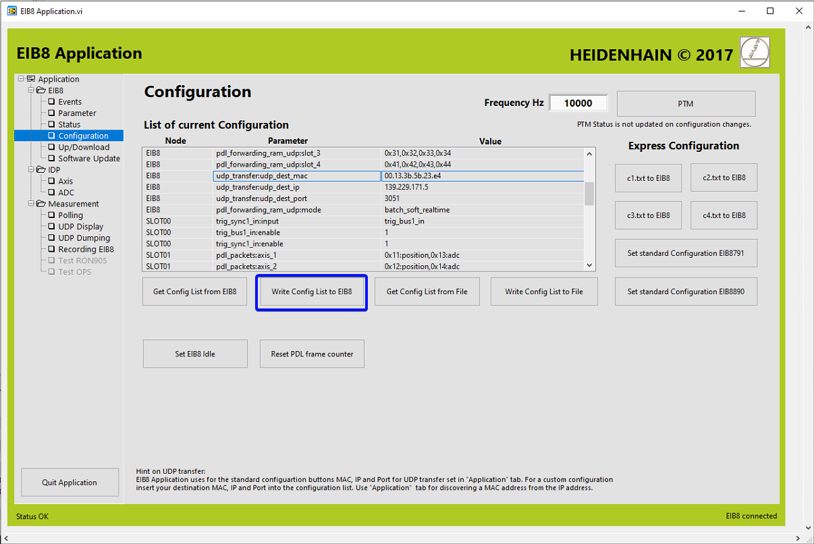This screenshot has height=544, width=814.
Task: Select the pdl_packets:axis_1 parameter cell
Action: point(297,255)
